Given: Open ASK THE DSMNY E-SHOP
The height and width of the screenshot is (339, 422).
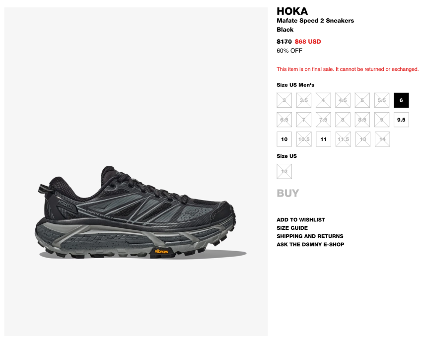Looking at the screenshot, I should coord(310,244).
